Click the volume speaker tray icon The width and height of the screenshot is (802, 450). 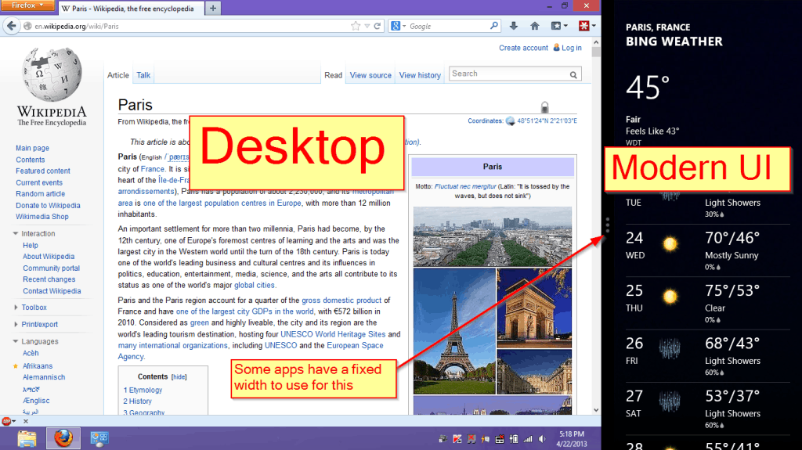542,439
